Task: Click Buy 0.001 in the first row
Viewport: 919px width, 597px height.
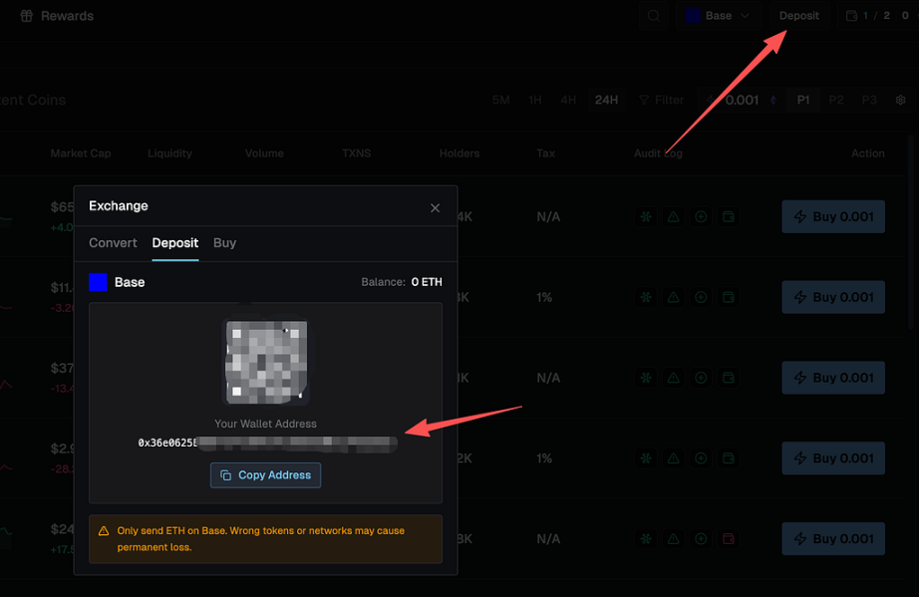Action: pyautogui.click(x=833, y=217)
